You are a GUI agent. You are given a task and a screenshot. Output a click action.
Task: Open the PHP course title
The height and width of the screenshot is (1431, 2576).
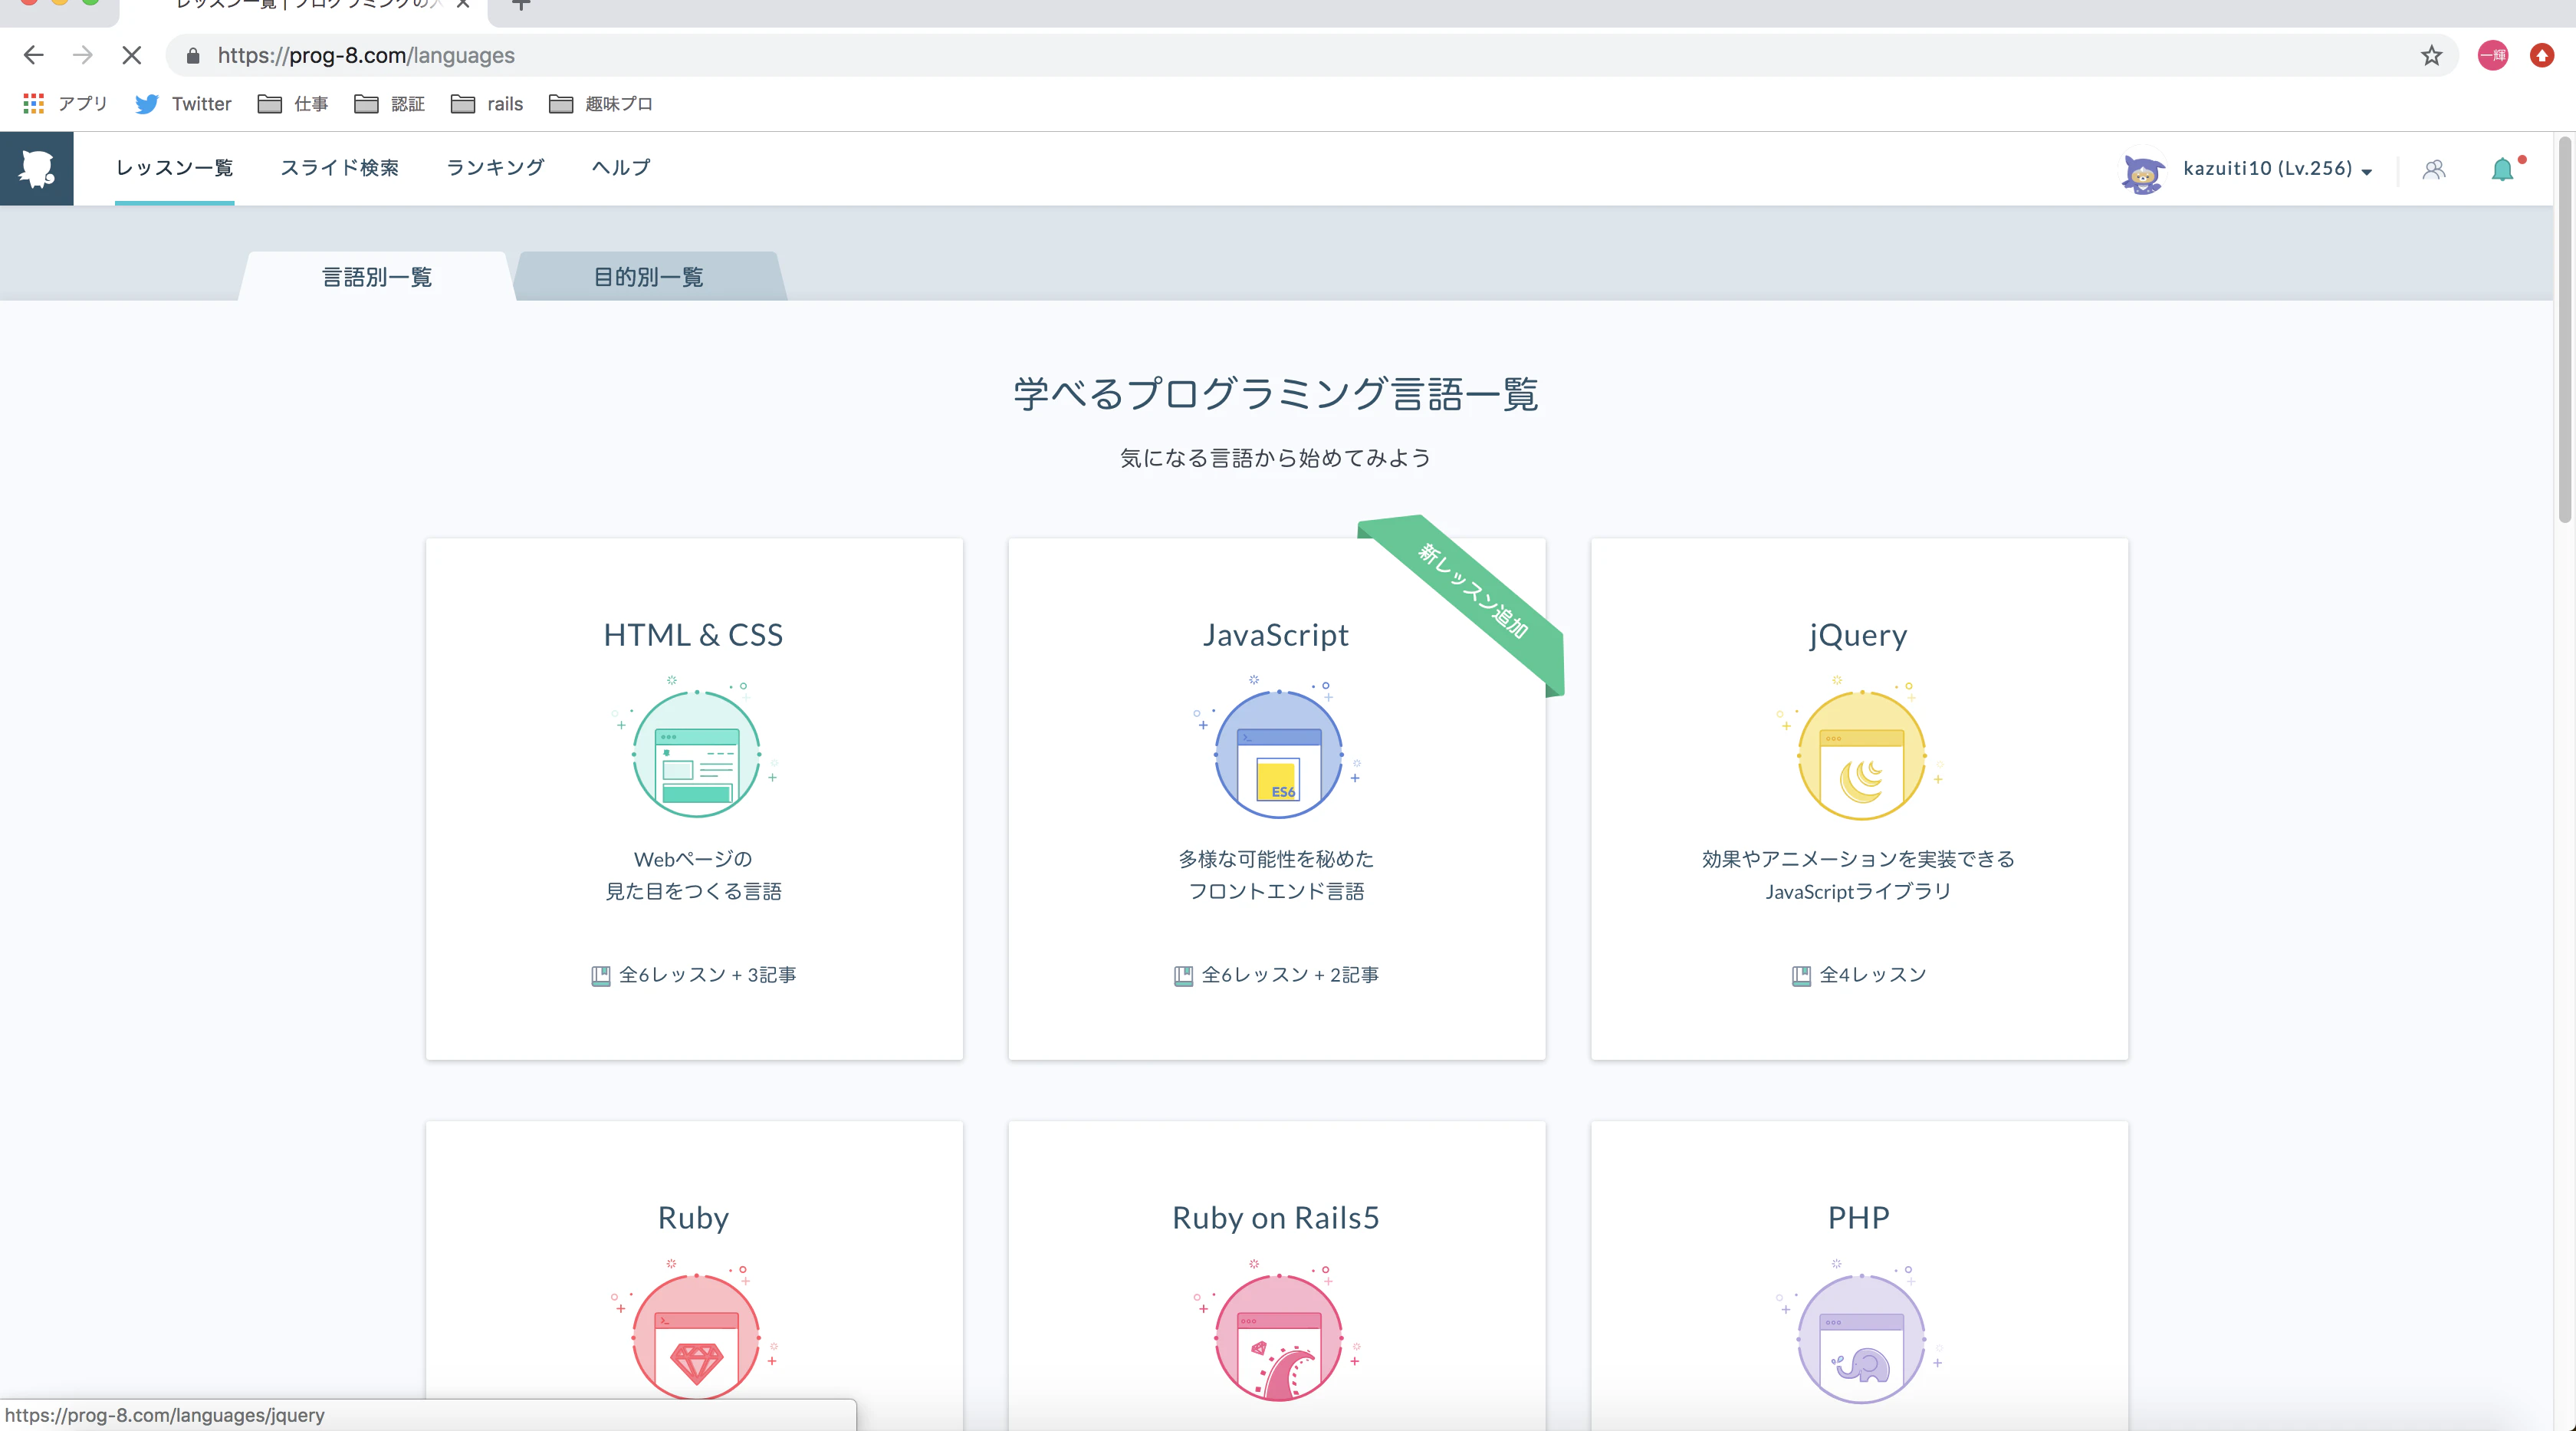(x=1858, y=1218)
